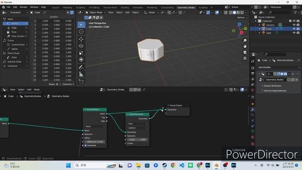Activate the Measure tool
The width and height of the screenshot is (302, 170).
click(81, 74)
